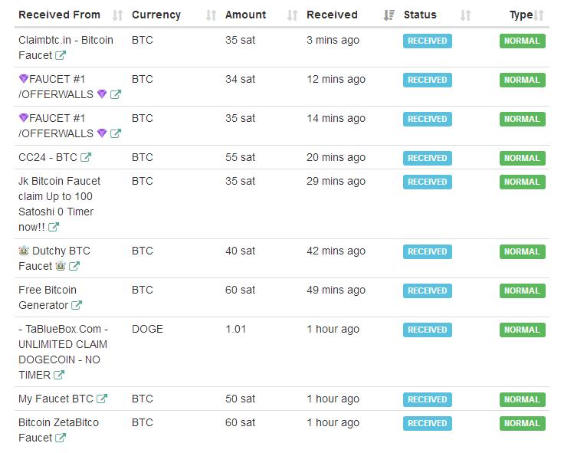The width and height of the screenshot is (574, 453).
Task: Sort table by Amount column arrows
Action: (292, 15)
